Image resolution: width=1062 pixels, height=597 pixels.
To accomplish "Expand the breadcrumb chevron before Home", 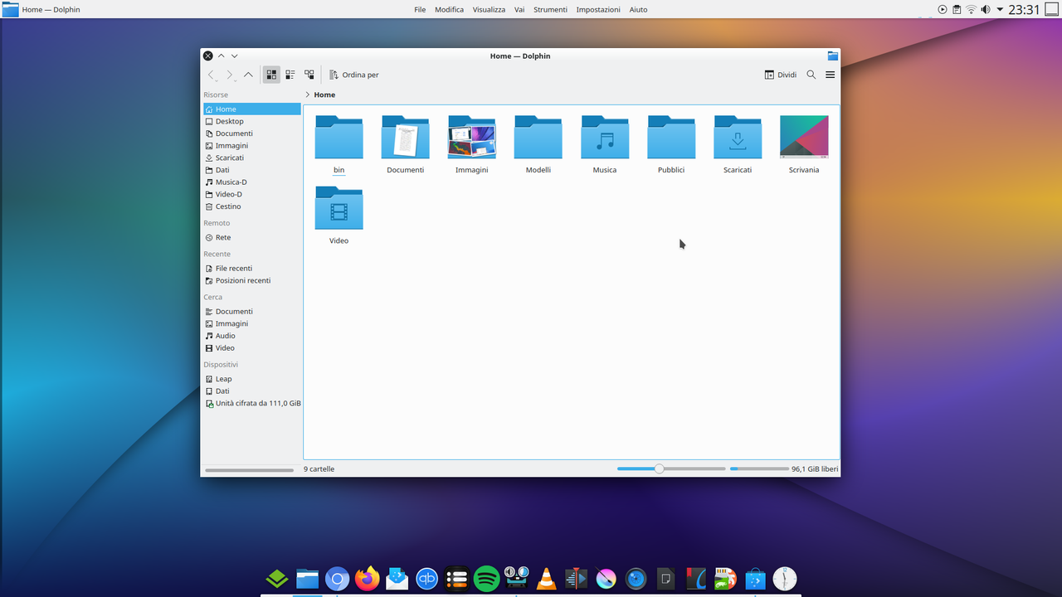I will tap(308, 95).
